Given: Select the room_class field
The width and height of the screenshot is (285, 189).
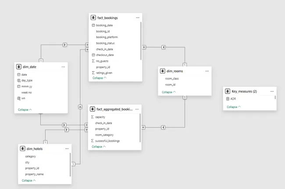Looking at the screenshot, I should [x=172, y=79].
